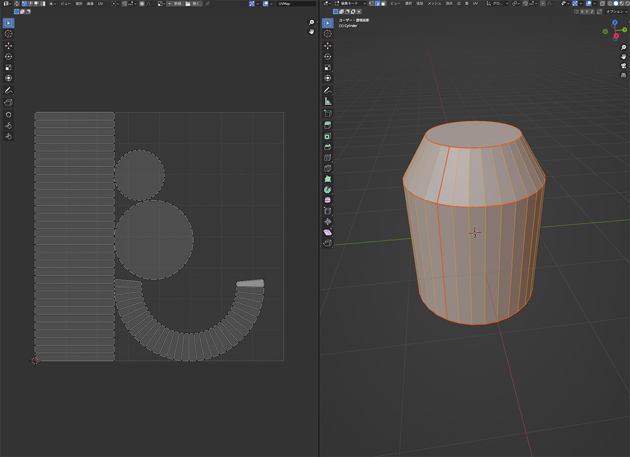
Task: Switch to edge select mode in 3D viewport
Action: tap(377, 4)
